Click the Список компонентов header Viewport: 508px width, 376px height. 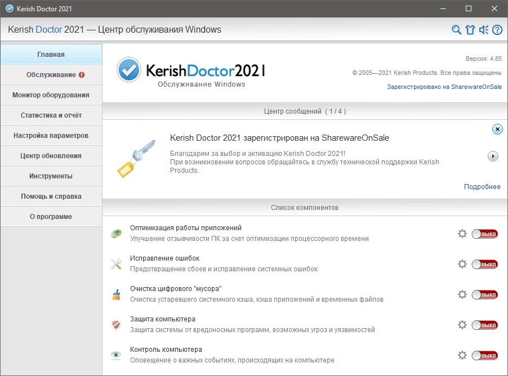pos(305,208)
